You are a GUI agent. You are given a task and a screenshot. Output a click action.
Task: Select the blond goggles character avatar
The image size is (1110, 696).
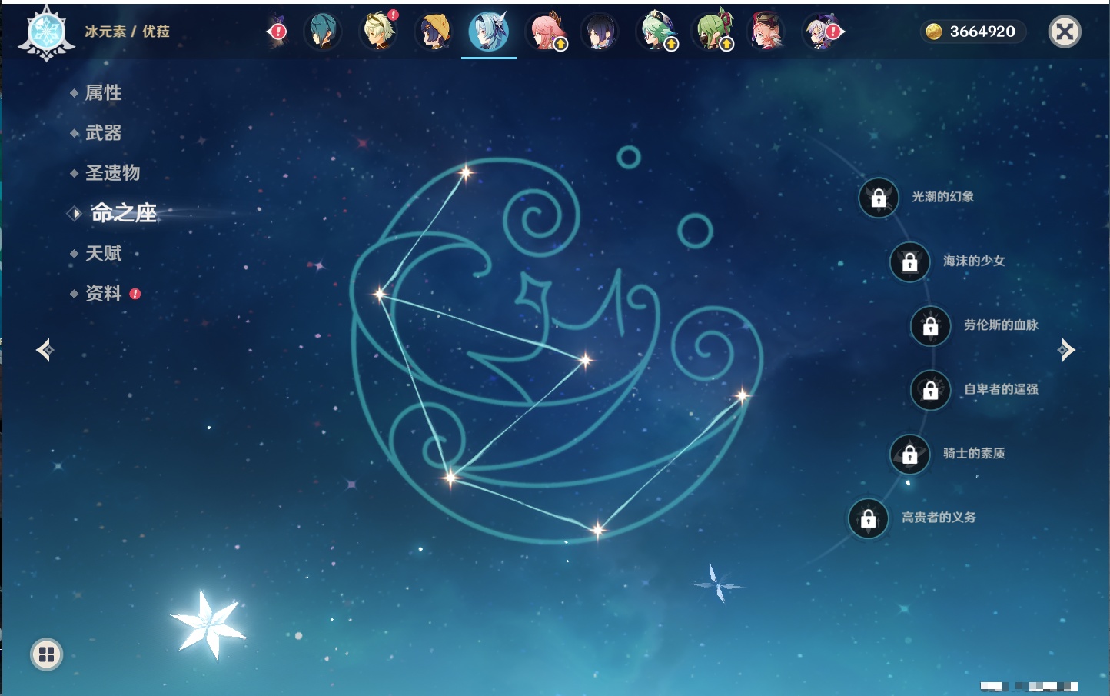pos(378,32)
